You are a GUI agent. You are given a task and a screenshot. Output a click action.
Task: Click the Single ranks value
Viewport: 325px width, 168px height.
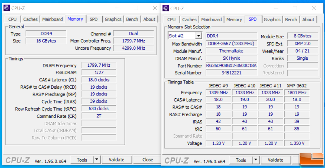pyautogui.click(x=302, y=58)
